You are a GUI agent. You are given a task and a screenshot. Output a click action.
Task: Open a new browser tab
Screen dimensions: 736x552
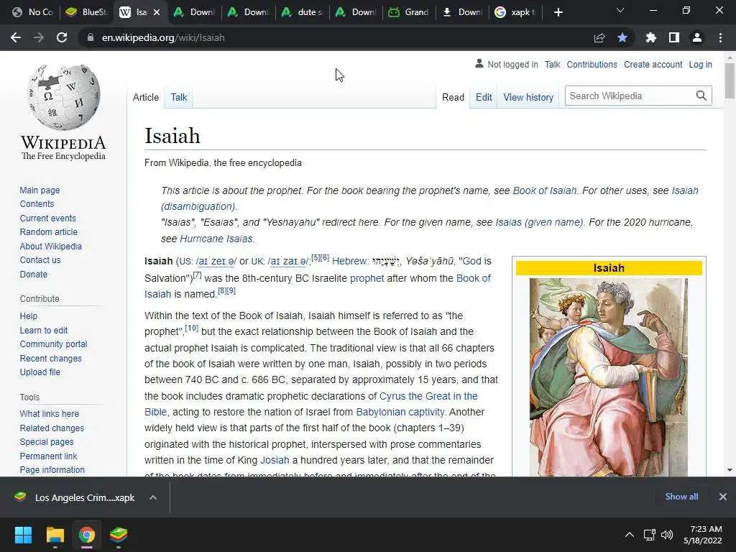[558, 12]
